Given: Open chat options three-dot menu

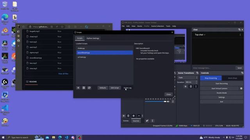Looking at the screenshot, I should pyautogui.click(x=240, y=35).
